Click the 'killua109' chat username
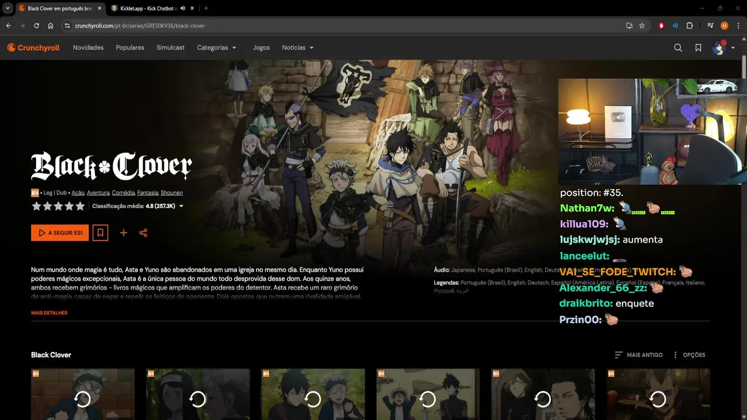Viewport: 747px width, 420px height. pyautogui.click(x=584, y=224)
